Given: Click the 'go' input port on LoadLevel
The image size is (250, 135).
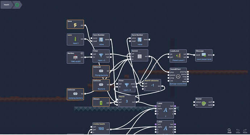Looking at the screenshot, I should click(x=168, y=54).
